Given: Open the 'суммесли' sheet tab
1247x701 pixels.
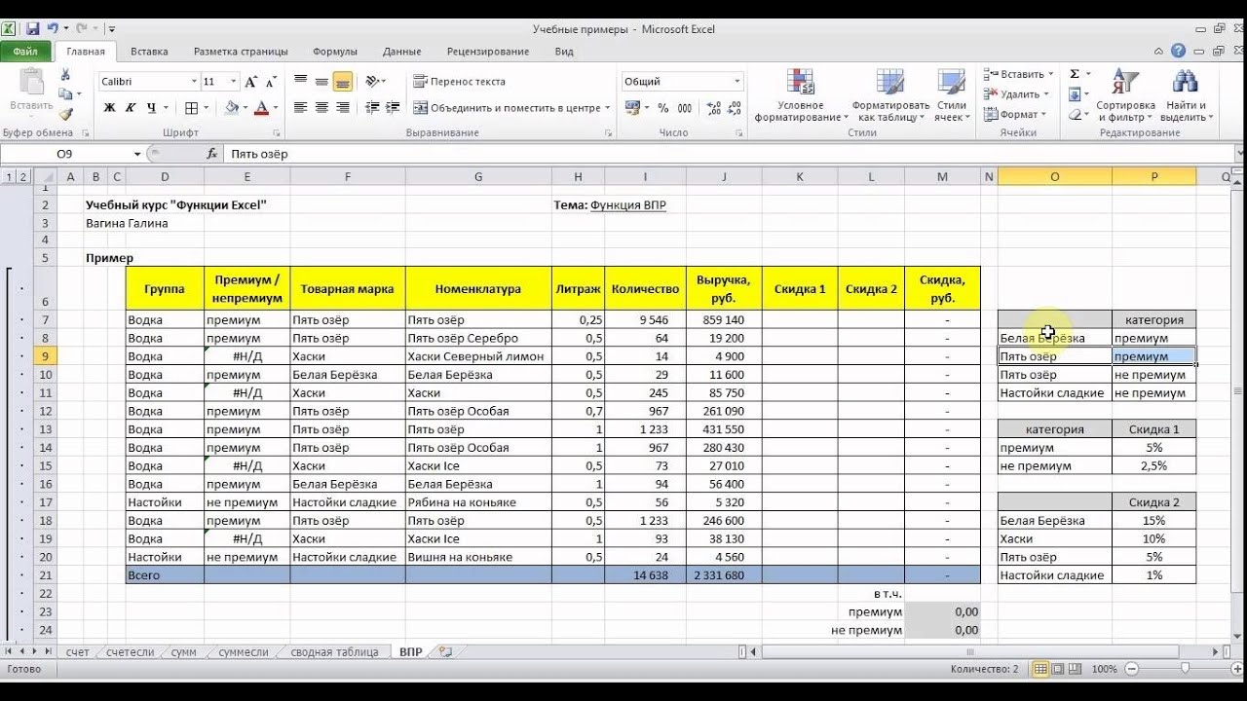Looking at the screenshot, I should point(244,651).
